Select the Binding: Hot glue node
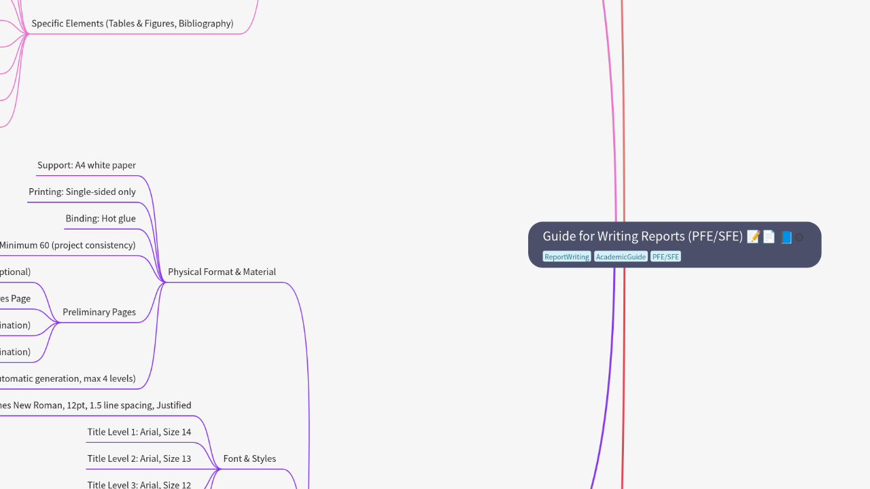 (x=101, y=218)
